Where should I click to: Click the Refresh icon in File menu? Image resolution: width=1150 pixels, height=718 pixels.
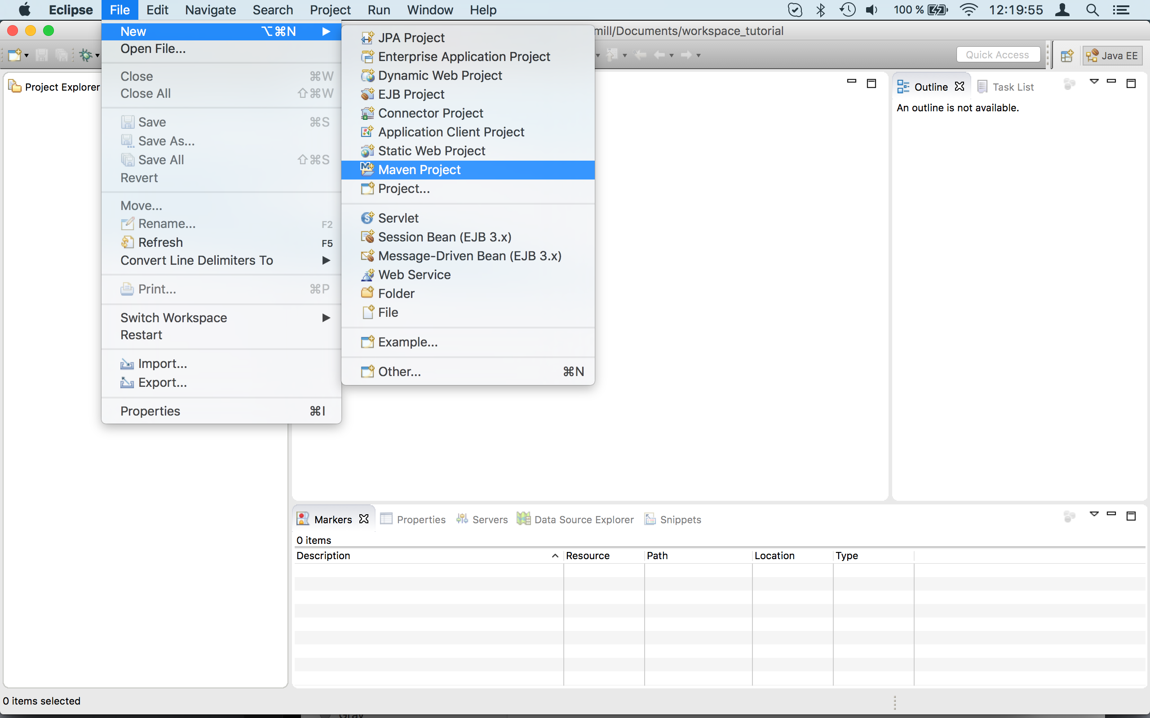coord(127,242)
